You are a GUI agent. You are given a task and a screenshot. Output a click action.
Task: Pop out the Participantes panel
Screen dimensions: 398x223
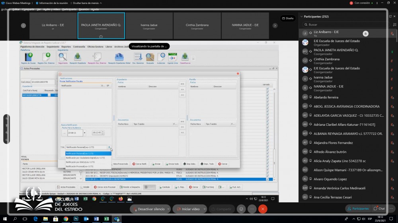(x=390, y=16)
